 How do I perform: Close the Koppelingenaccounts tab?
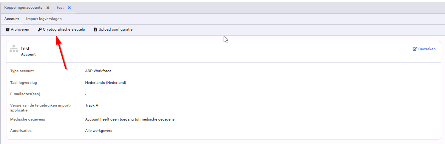[x=48, y=8]
